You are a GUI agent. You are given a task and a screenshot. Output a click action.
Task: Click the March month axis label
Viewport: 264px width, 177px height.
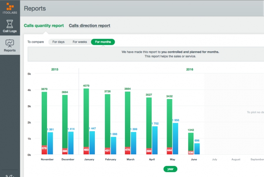130,159
